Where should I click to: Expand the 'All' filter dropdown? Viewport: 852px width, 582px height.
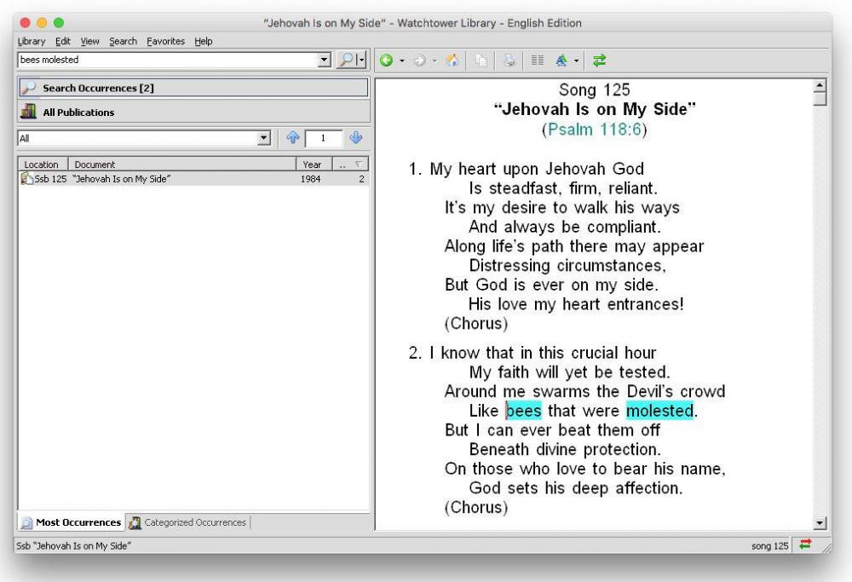click(x=263, y=138)
